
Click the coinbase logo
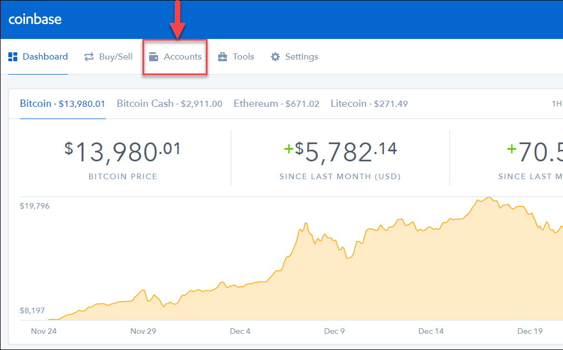[35, 19]
